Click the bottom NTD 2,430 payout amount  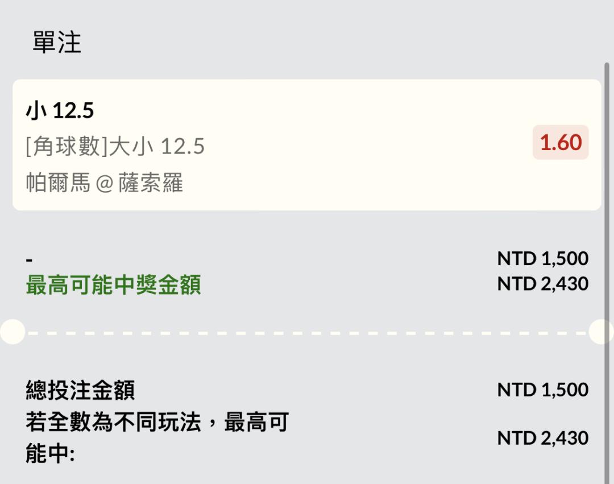pos(542,438)
